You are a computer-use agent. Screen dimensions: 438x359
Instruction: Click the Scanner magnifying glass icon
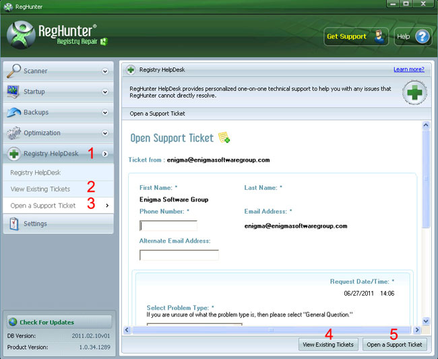13,71
